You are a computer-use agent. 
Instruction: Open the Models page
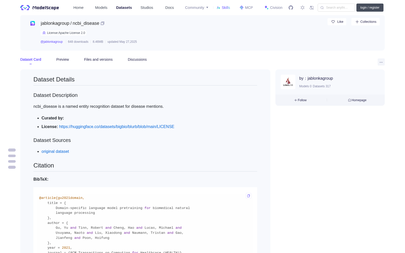click(101, 8)
